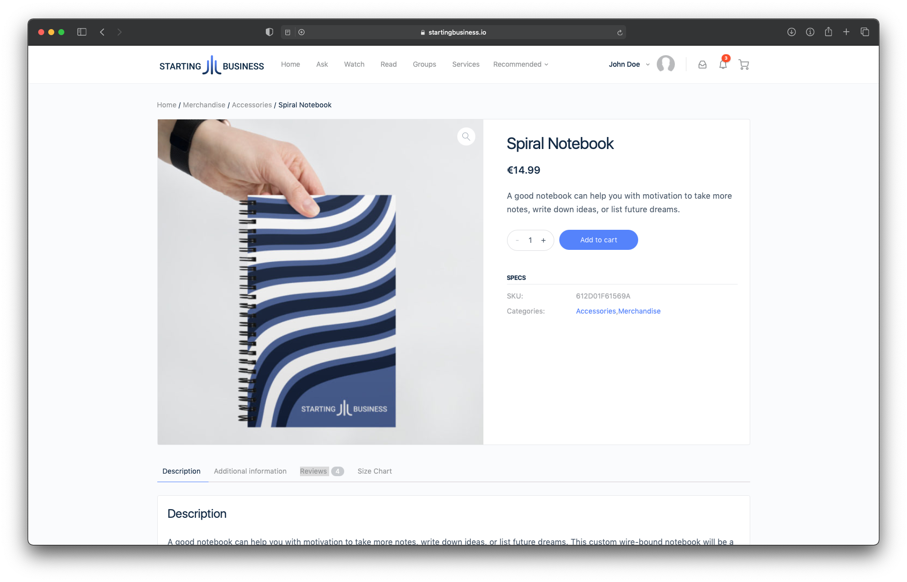Open the Read nav item
This screenshot has width=907, height=582.
388,64
